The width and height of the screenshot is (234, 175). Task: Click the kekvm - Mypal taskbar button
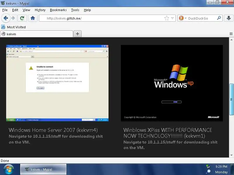pyautogui.click(x=43, y=169)
